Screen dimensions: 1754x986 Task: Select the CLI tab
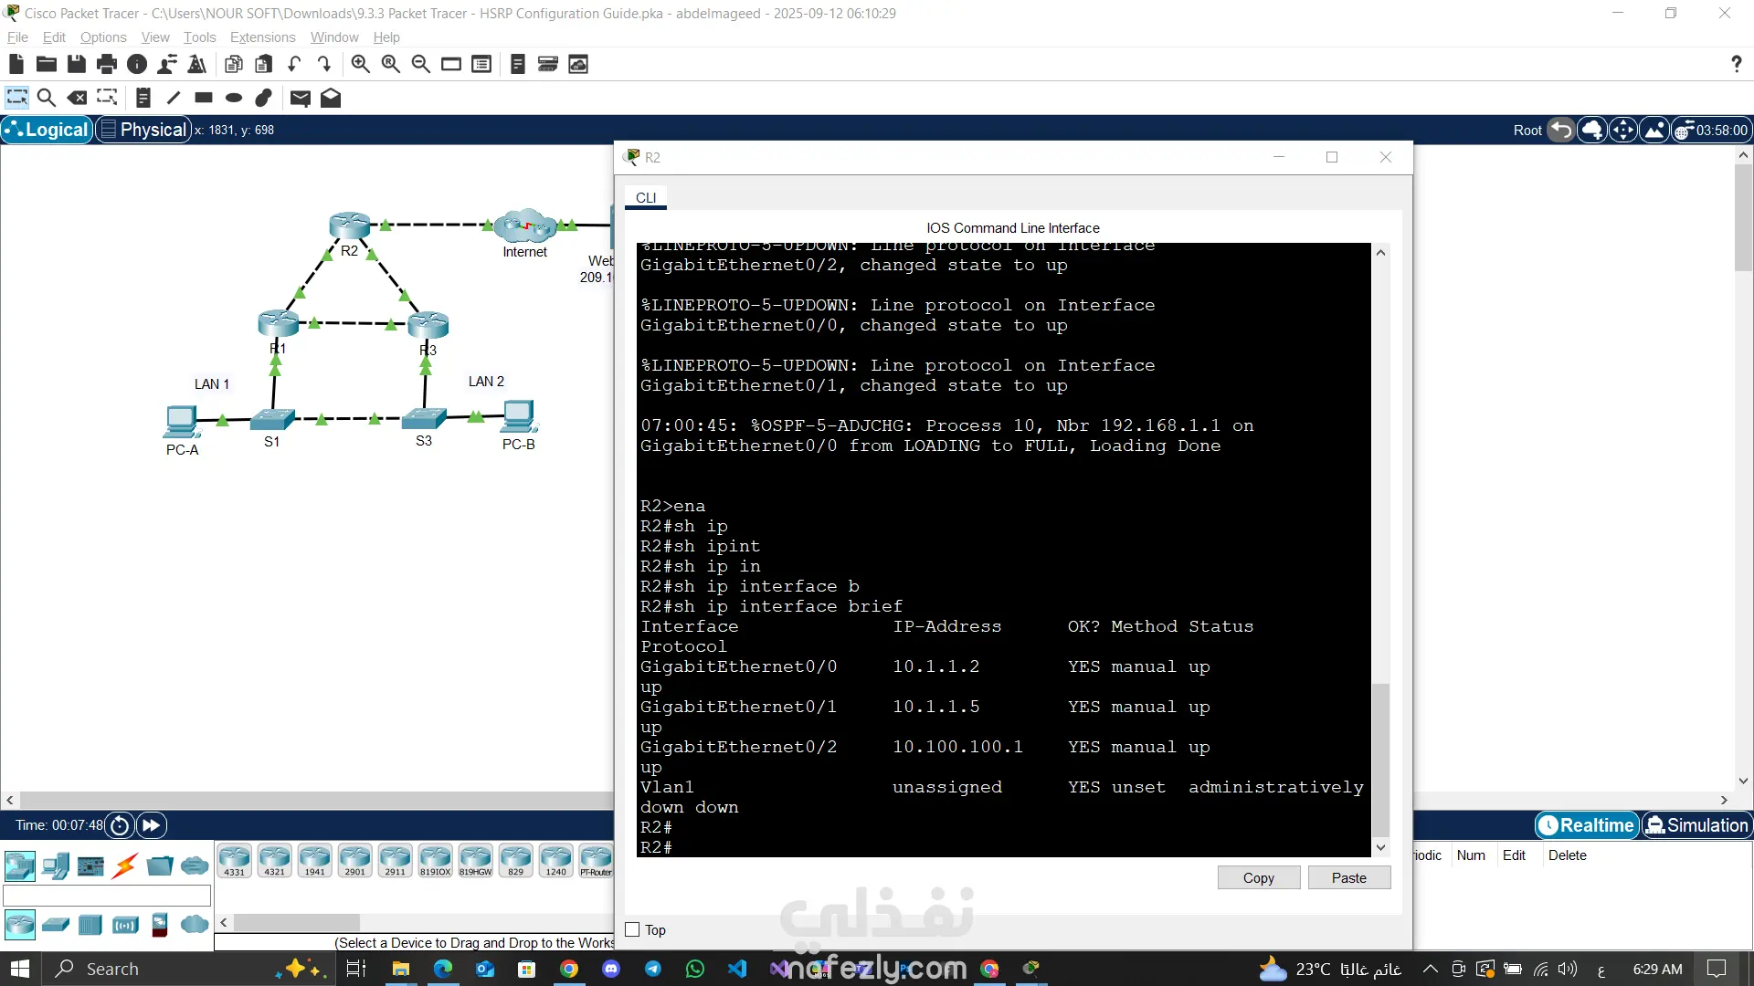point(646,197)
